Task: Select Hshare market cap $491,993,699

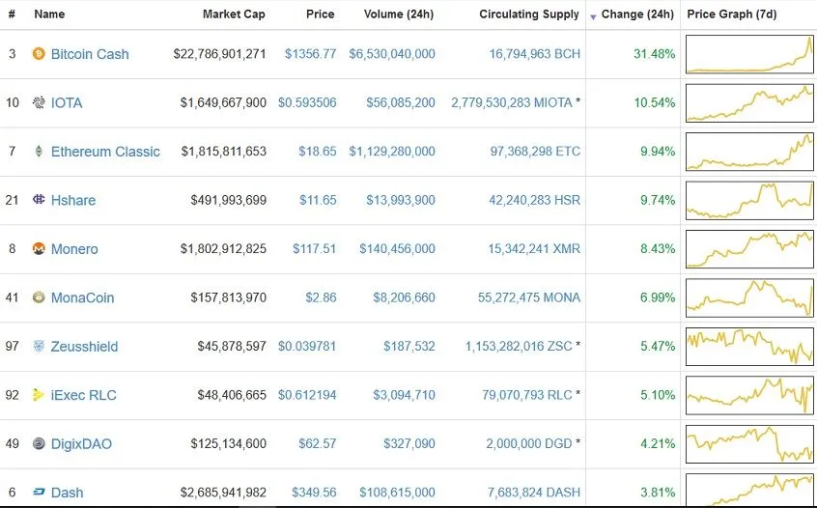Action: tap(228, 200)
